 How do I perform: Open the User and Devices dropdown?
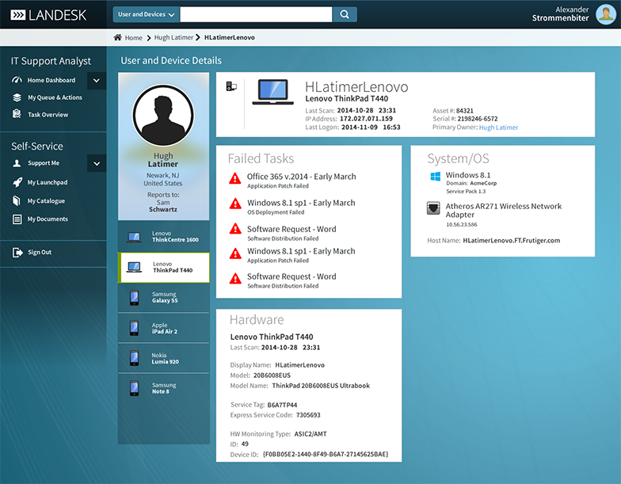147,14
